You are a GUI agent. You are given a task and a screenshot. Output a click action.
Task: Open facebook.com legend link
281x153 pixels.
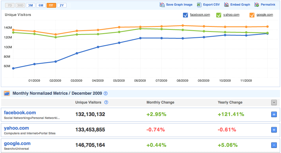200,15
